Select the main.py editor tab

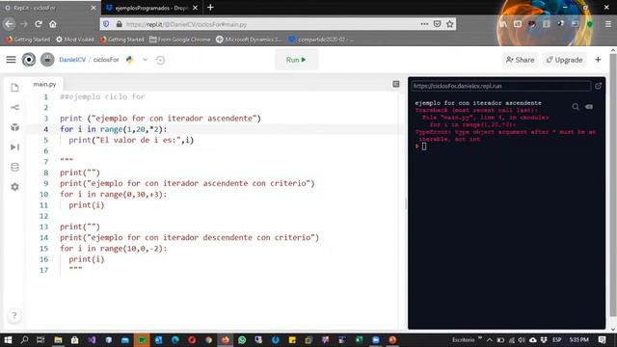point(44,84)
